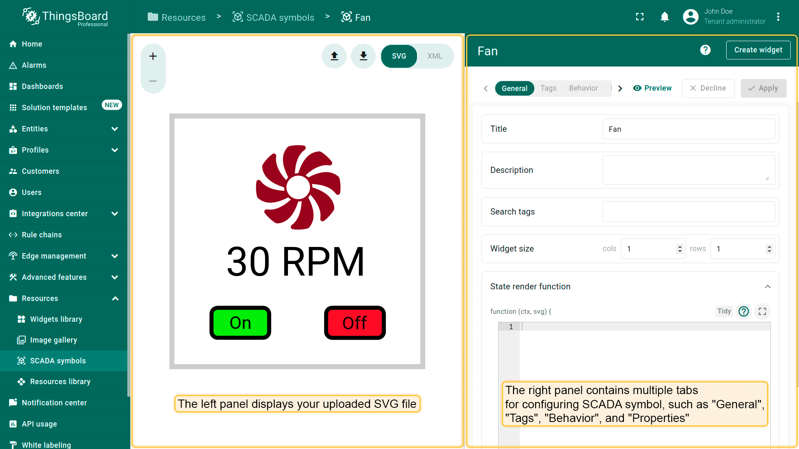
Task: Click the download SVG icon
Action: (x=363, y=56)
